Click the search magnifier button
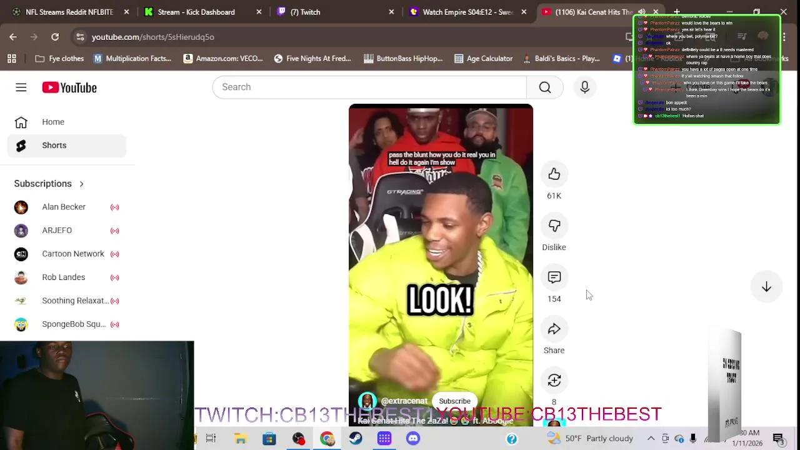This screenshot has height=450, width=800. [545, 87]
